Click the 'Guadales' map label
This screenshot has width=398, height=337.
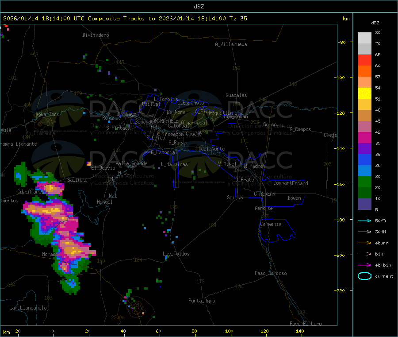(x=236, y=95)
